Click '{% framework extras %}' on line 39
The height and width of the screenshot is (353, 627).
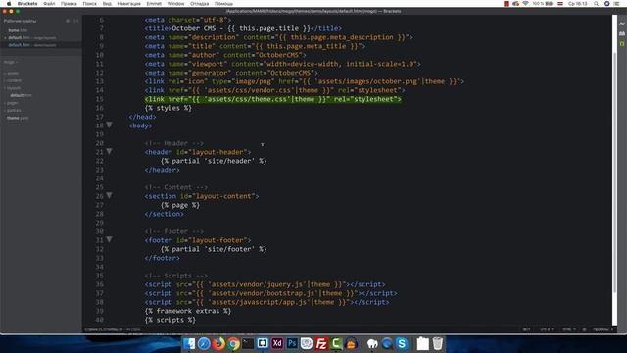(188, 311)
